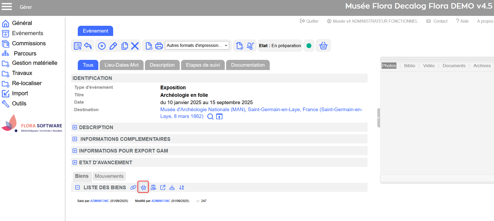Toggle the side panel collapse handle
Viewport: 494px width, 221px height.
point(378,118)
